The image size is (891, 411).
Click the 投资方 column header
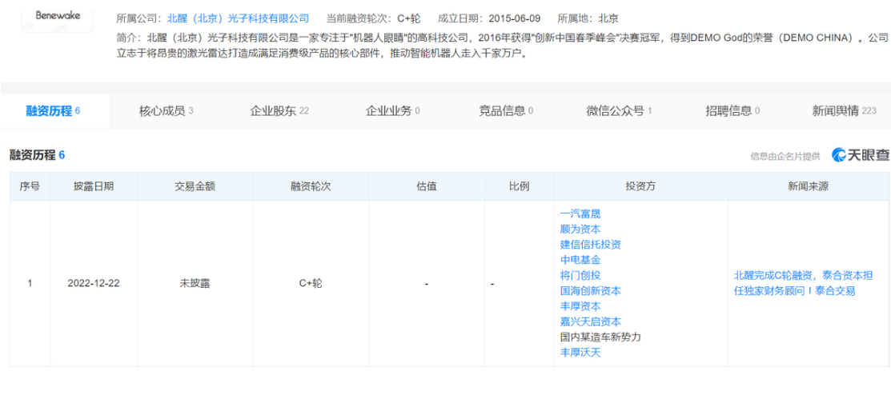tap(641, 186)
